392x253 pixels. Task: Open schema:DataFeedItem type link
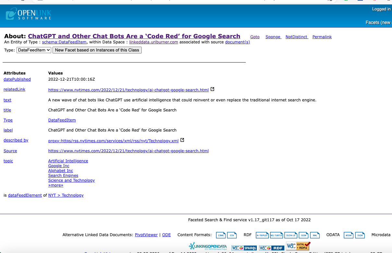64,42
